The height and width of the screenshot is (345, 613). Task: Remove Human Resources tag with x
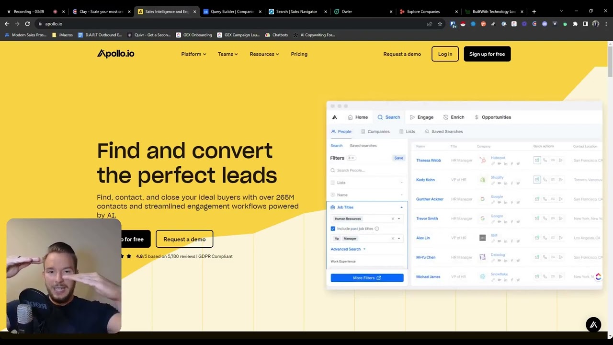coord(393,218)
